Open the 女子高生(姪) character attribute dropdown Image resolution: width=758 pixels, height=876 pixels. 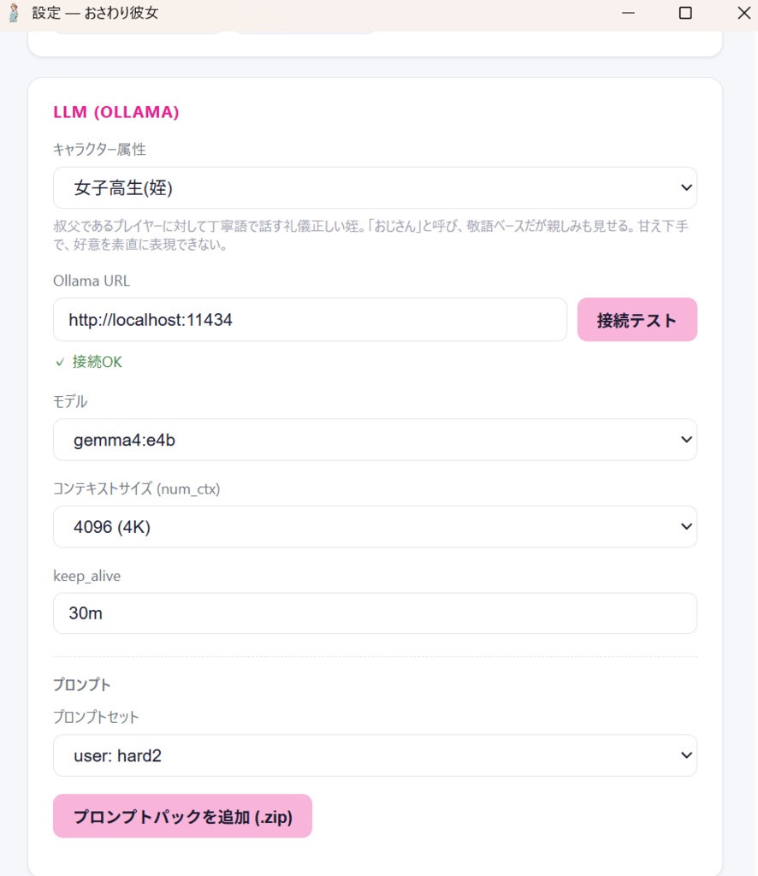375,187
